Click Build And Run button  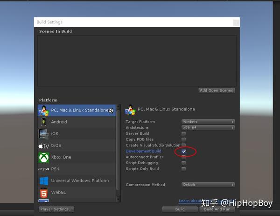point(217,209)
